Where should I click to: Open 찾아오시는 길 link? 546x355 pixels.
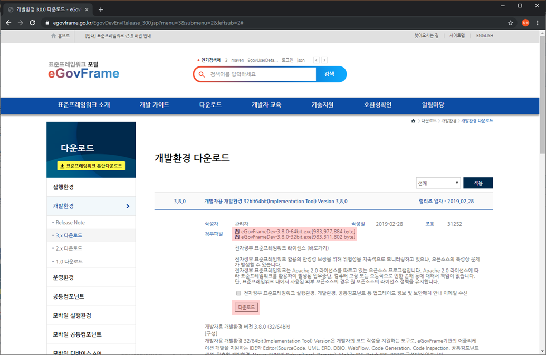[x=426, y=35]
